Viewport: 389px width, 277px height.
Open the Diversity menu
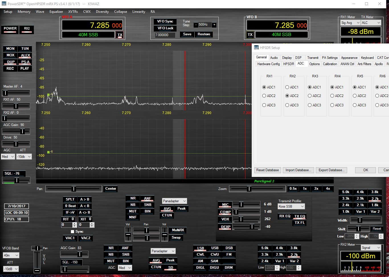click(x=102, y=12)
